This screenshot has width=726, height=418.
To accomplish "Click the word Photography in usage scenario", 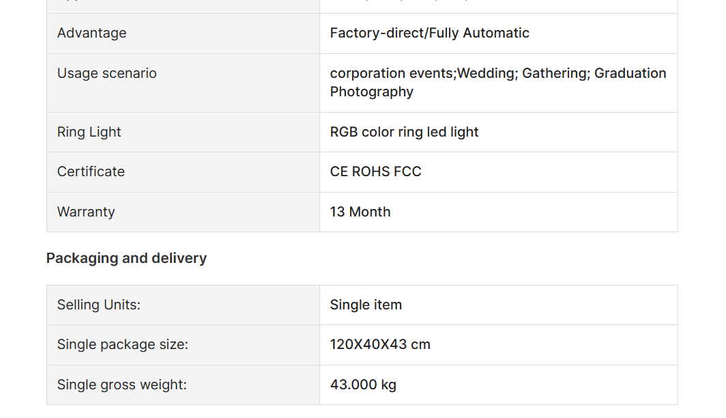I will tap(371, 92).
